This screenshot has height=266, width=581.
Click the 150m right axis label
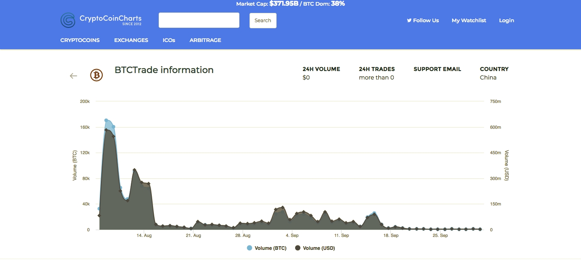point(495,204)
